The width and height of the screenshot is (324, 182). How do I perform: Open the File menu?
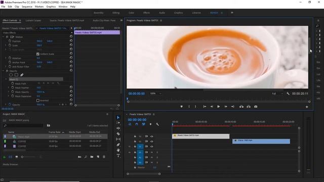click(3, 7)
